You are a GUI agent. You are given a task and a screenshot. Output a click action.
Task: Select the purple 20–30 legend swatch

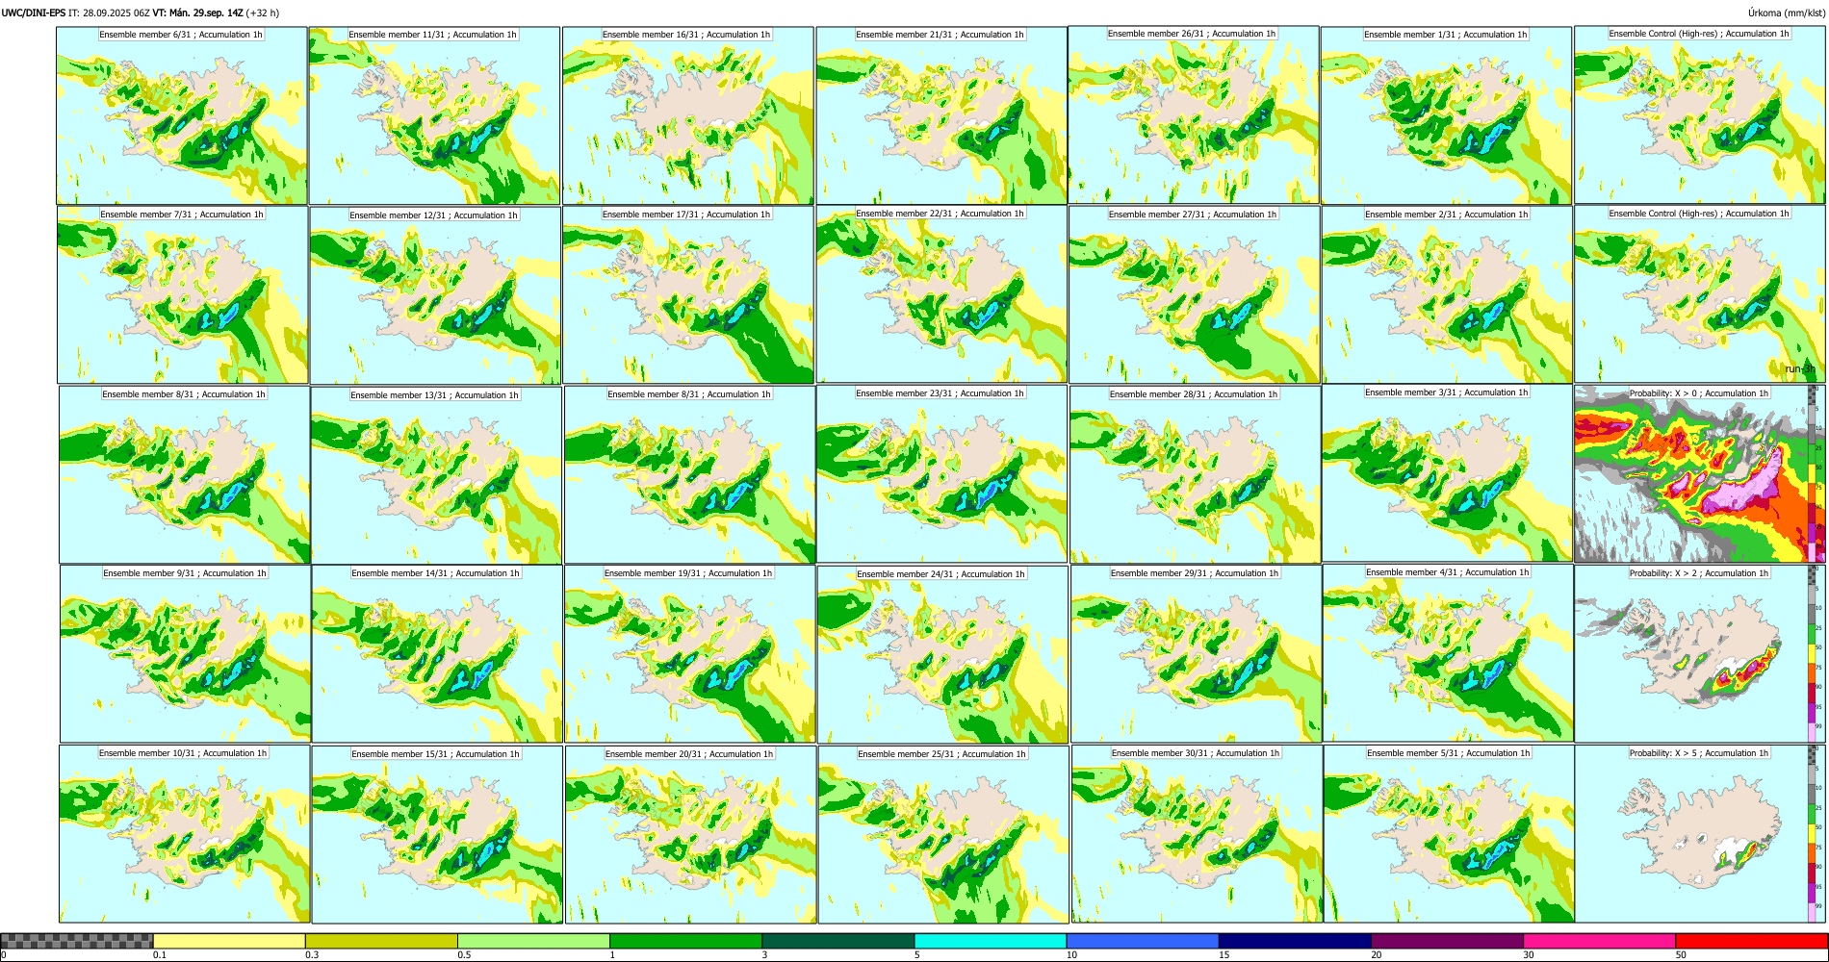(1447, 941)
